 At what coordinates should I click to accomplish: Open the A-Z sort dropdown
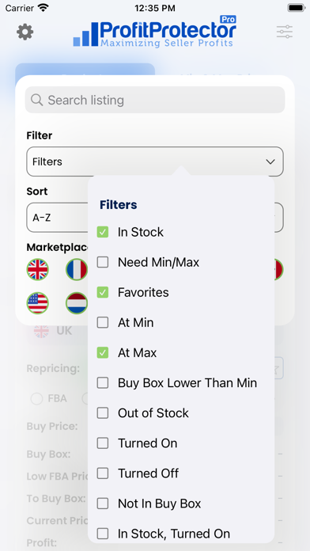click(x=57, y=218)
